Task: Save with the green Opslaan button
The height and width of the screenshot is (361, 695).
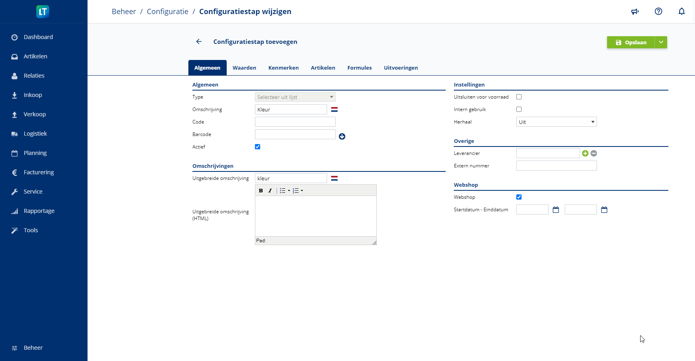Action: [630, 42]
